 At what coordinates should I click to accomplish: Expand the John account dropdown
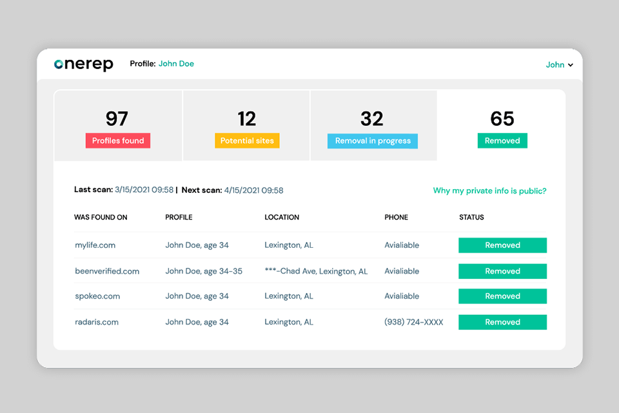pos(559,65)
